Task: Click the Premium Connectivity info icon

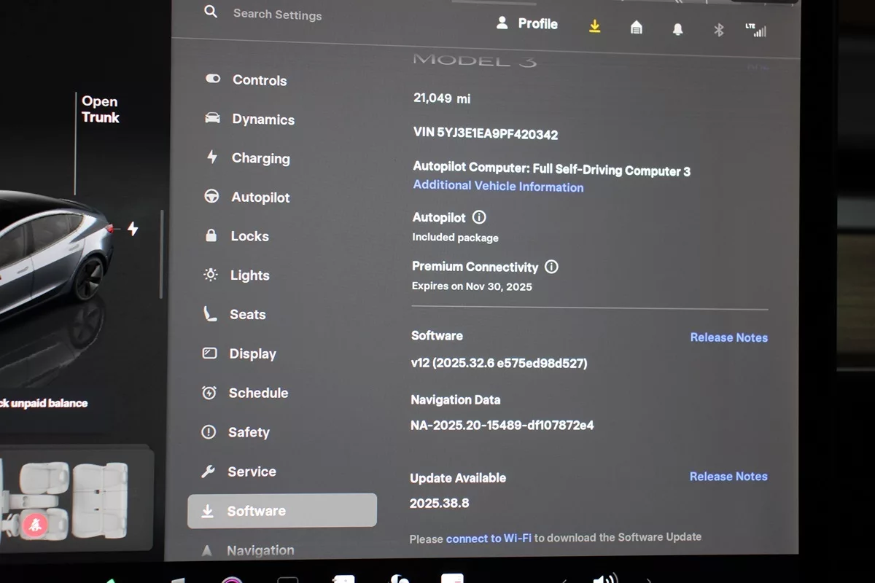Action: tap(551, 267)
